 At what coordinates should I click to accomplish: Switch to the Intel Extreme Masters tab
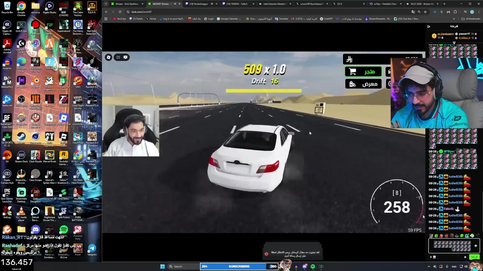pos(274,4)
